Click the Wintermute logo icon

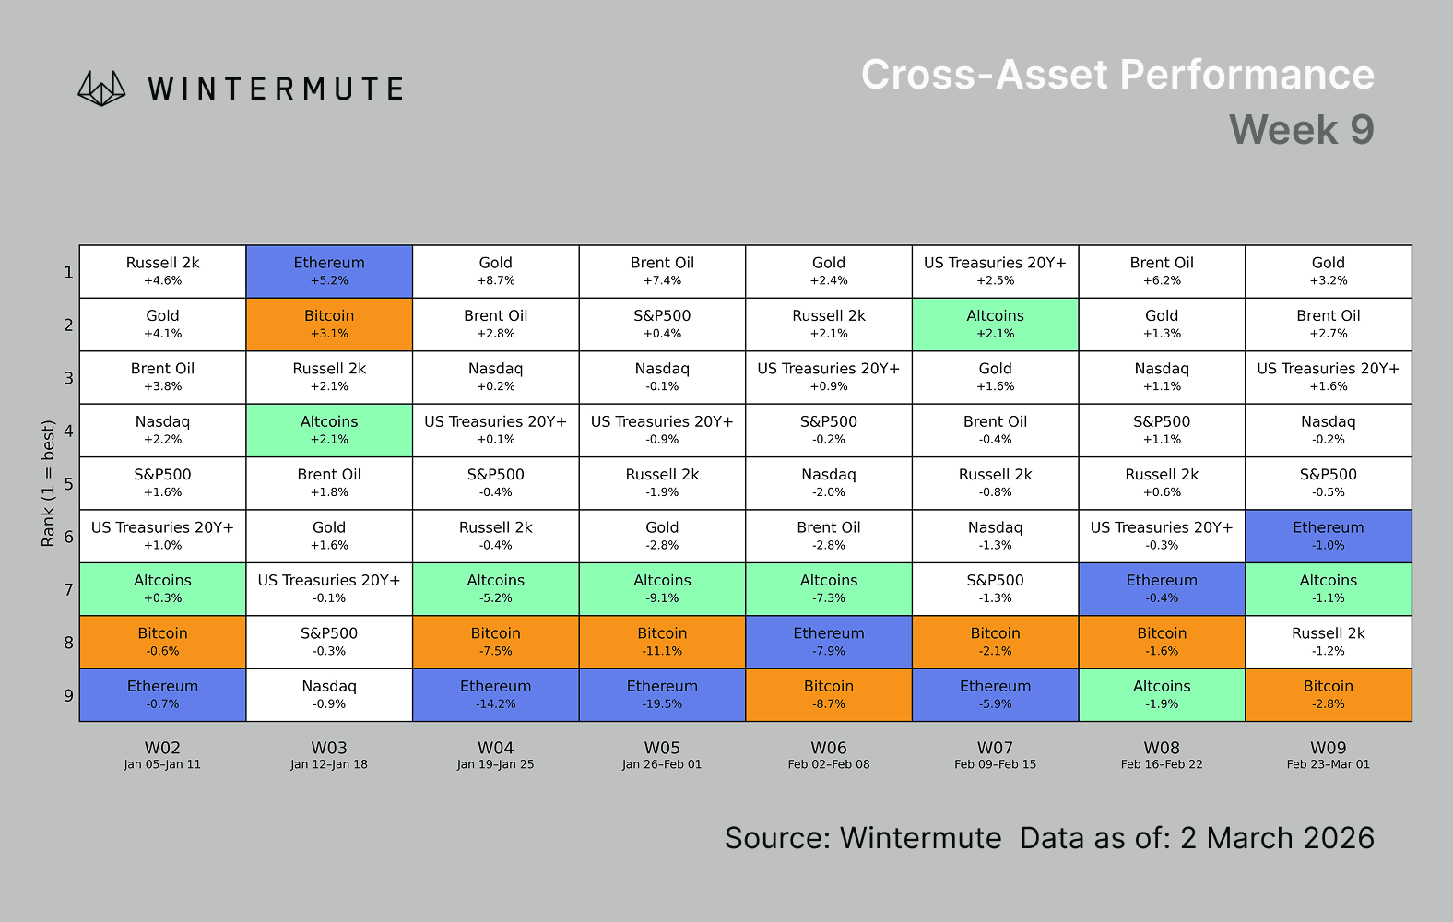(101, 89)
